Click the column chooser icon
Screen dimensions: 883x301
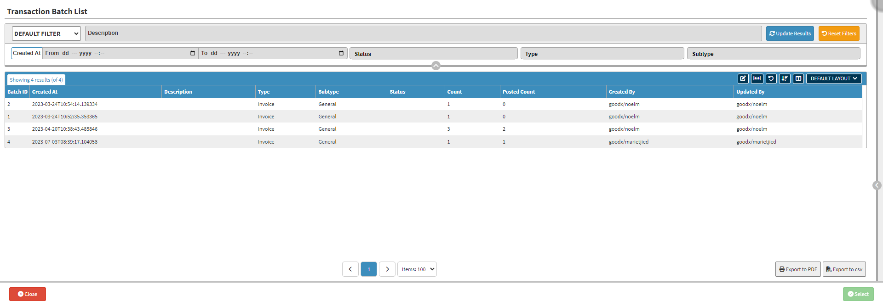(798, 78)
